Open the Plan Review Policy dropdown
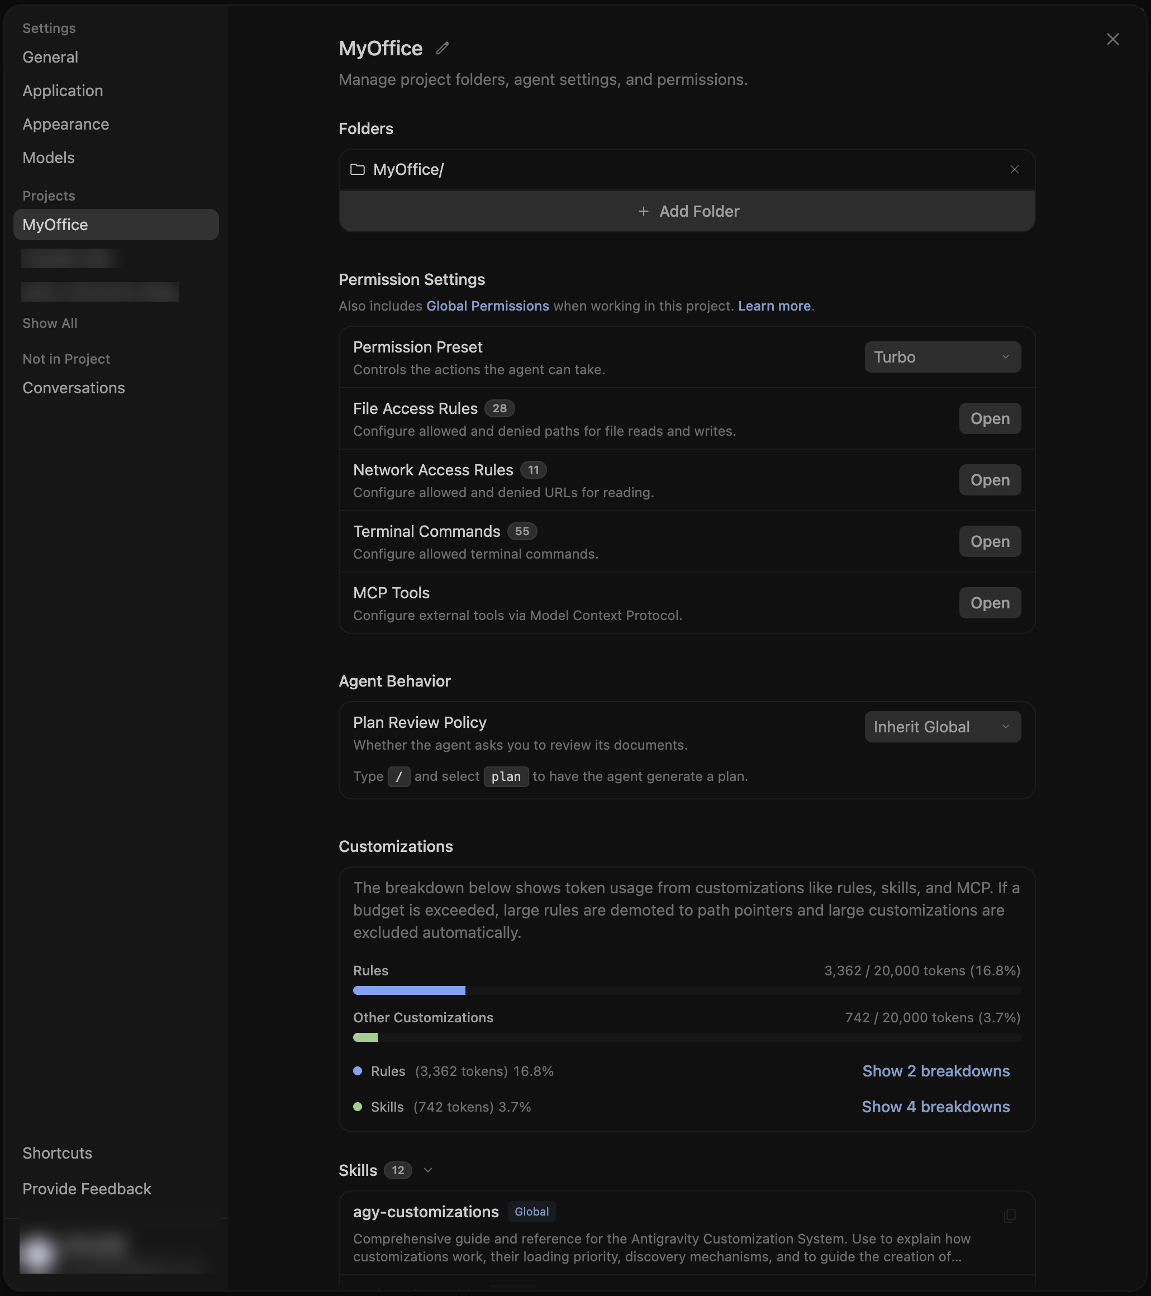Screen dimensions: 1151x1296 [943, 727]
